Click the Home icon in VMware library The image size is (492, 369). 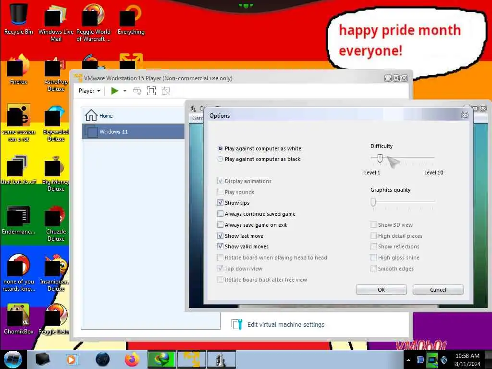91,115
